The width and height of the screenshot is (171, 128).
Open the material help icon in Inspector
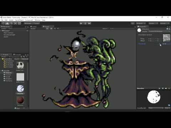pyautogui.click(x=167, y=29)
